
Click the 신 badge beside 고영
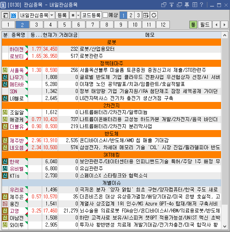5,211
